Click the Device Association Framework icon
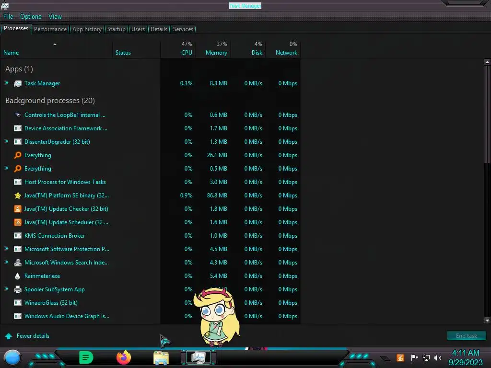The height and width of the screenshot is (368, 491). pyautogui.click(x=18, y=128)
